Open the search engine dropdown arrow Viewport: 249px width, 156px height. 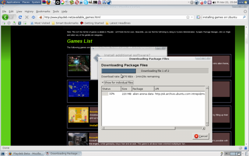(x=201, y=17)
